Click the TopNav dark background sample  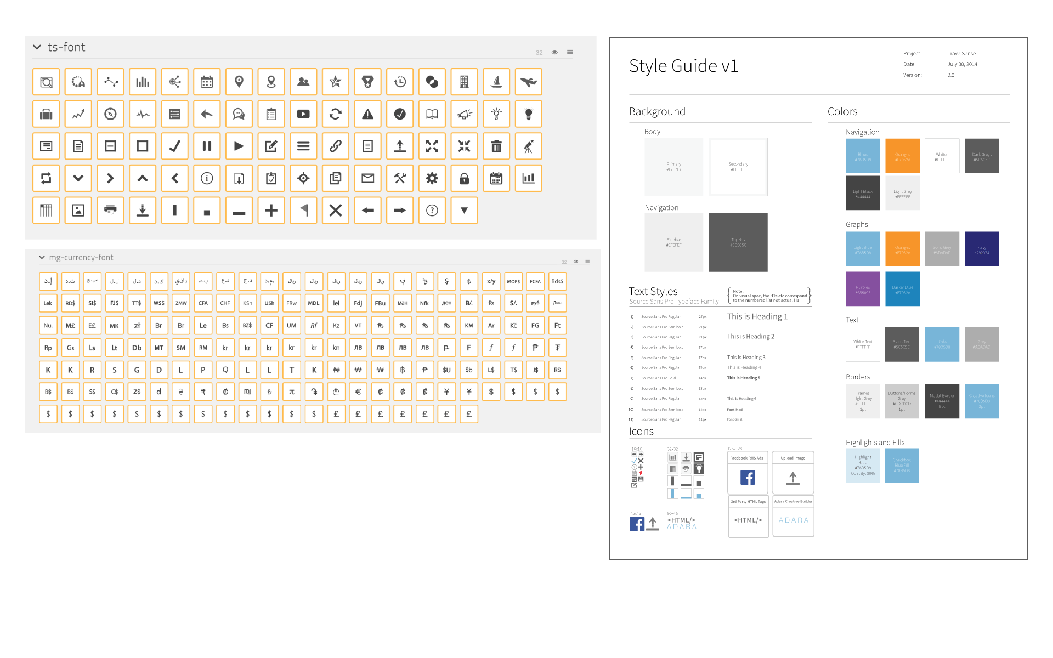tap(738, 242)
